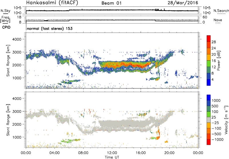Select the Slant Range [km] label of velocity panel
Viewport: 229px width, 159px height.
tap(8, 120)
